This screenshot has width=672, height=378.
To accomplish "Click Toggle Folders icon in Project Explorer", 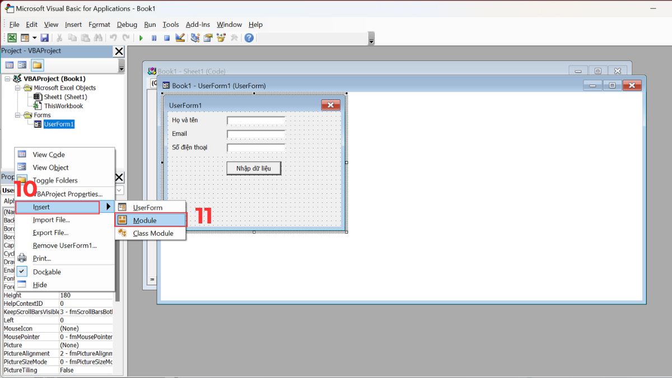I will [x=37, y=64].
